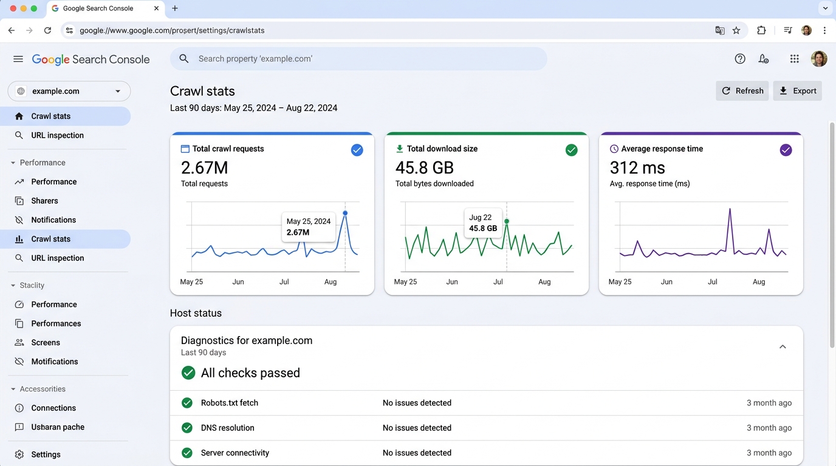Click the browser address bar URL
This screenshot has height=466, width=836.
tap(172, 30)
